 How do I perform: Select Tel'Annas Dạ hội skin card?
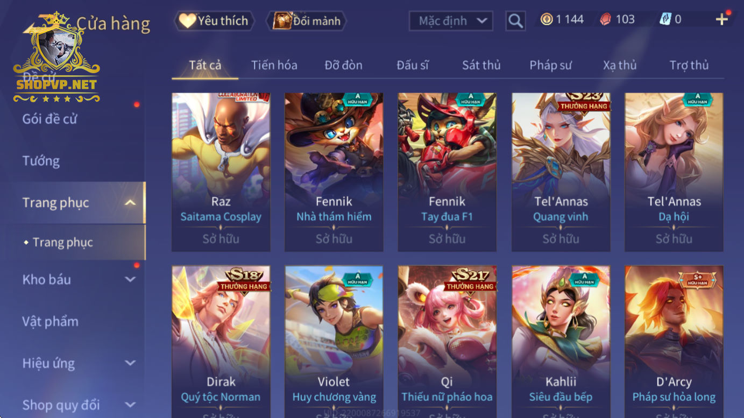point(674,172)
